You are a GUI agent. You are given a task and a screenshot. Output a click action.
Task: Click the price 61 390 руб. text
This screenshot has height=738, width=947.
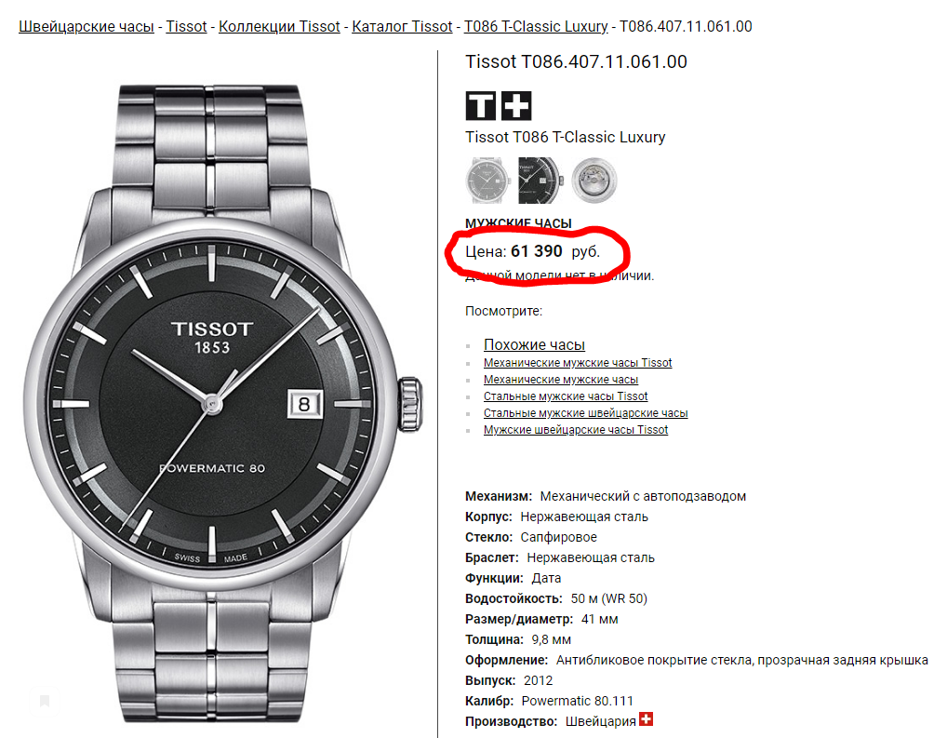point(532,251)
